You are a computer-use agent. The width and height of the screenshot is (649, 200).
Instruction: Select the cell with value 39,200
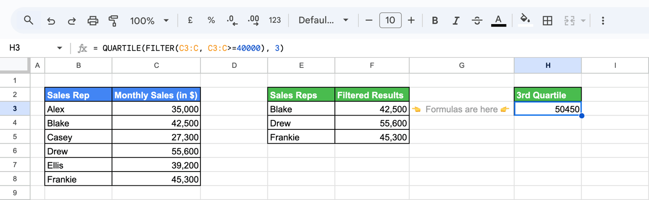point(156,165)
